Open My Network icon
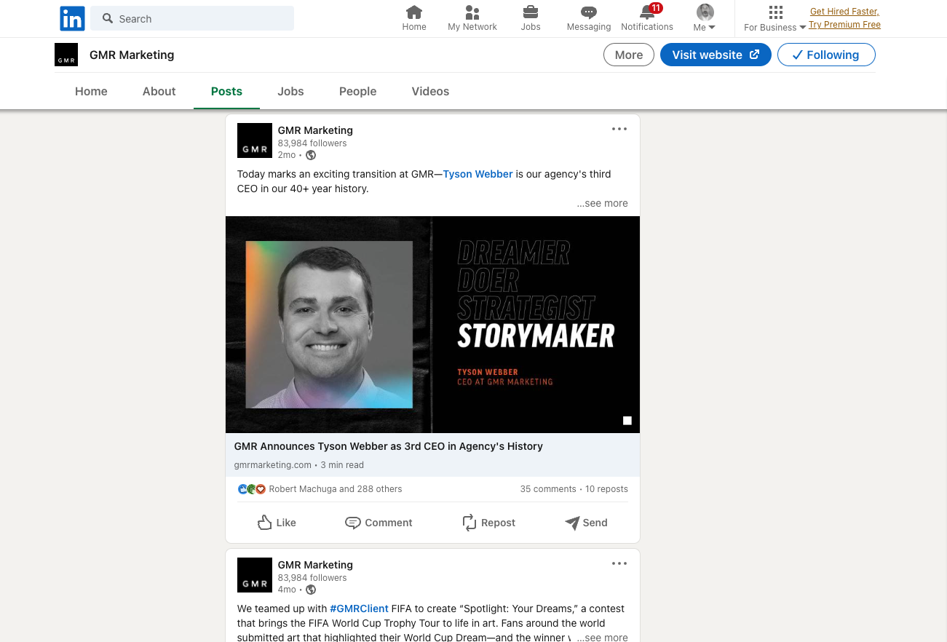This screenshot has width=947, height=642. tap(472, 12)
